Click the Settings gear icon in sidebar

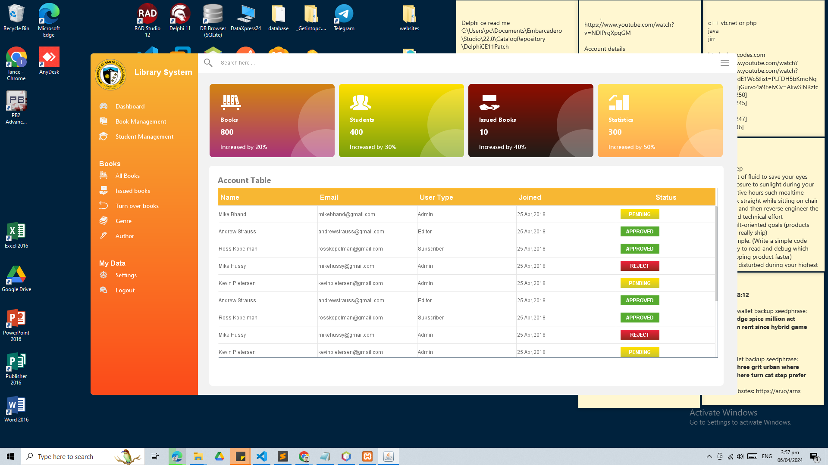click(x=103, y=275)
